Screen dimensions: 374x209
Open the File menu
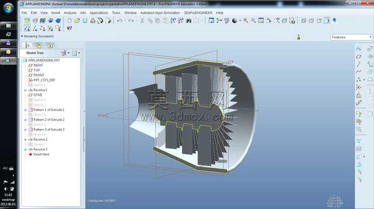pyautogui.click(x=24, y=13)
